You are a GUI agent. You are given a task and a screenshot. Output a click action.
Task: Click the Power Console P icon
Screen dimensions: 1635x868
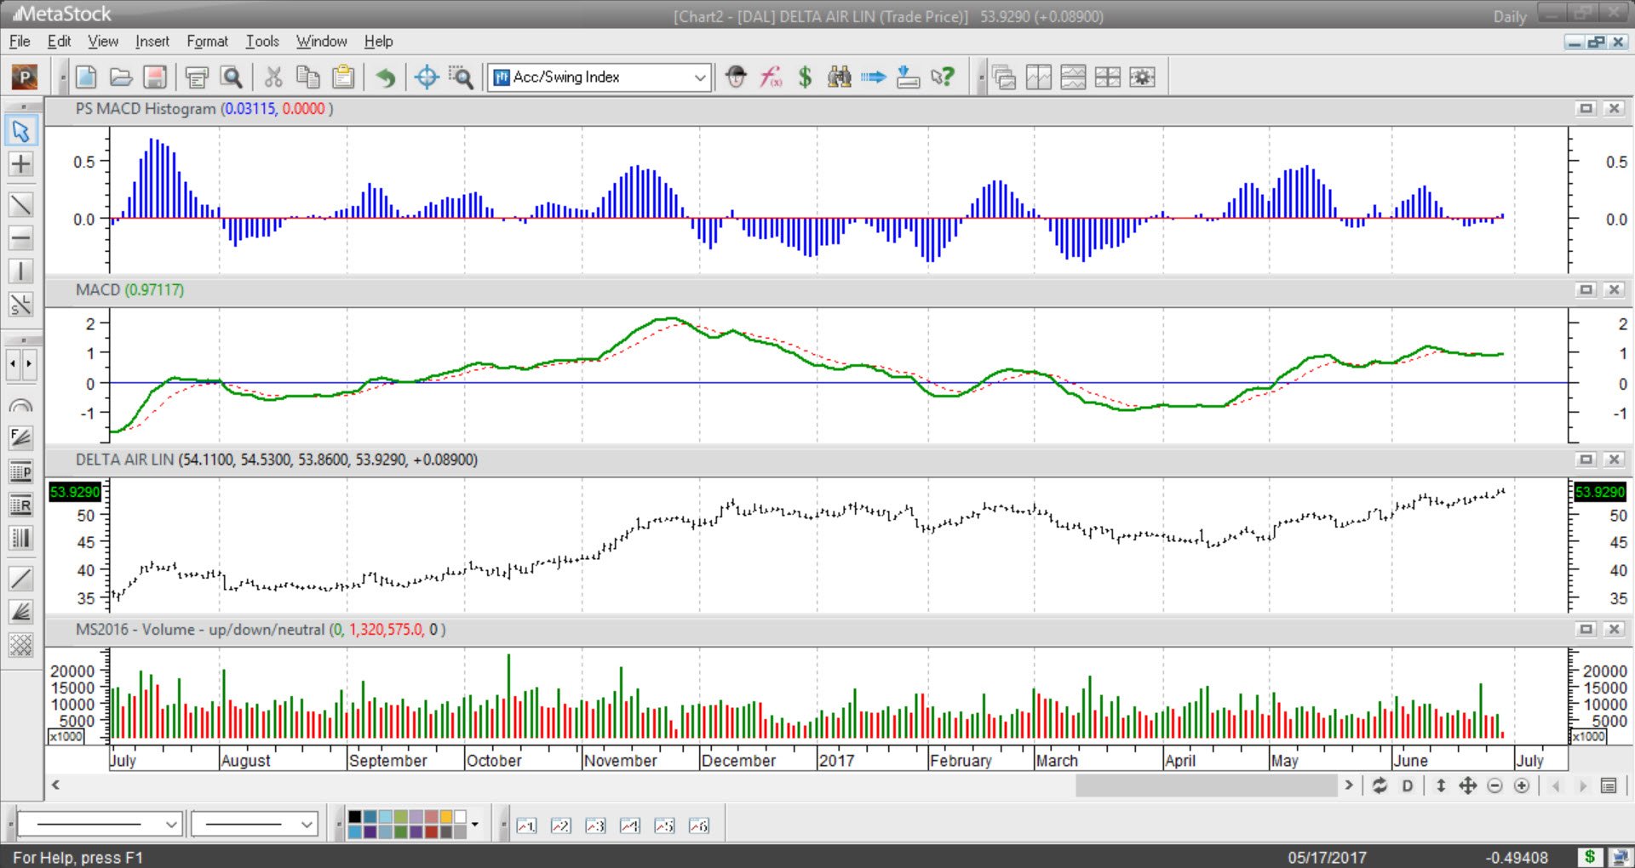point(25,77)
